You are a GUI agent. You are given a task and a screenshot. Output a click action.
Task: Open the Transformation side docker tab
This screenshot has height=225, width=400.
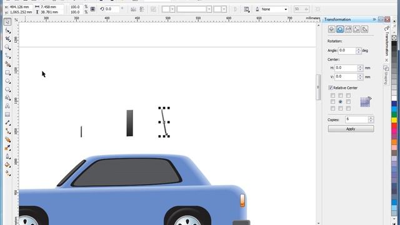(x=387, y=44)
